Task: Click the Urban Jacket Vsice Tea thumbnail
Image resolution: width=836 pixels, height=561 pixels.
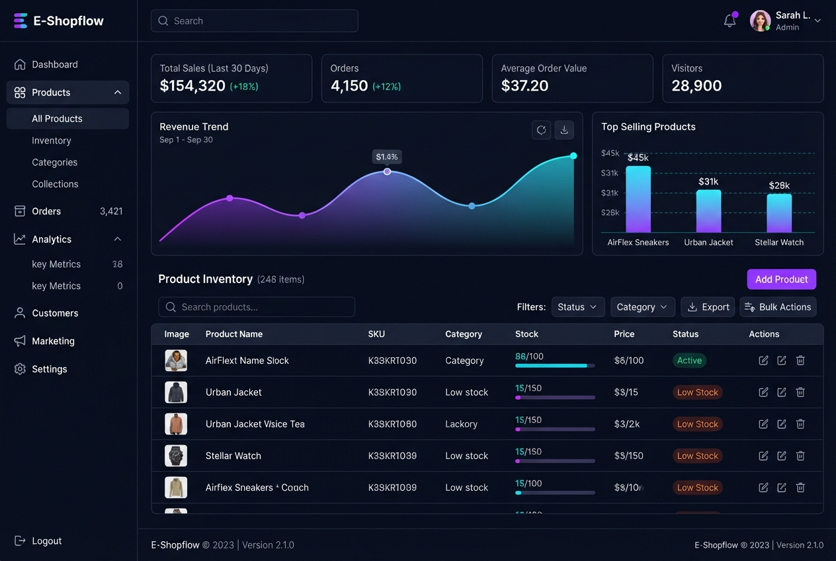Action: (176, 424)
